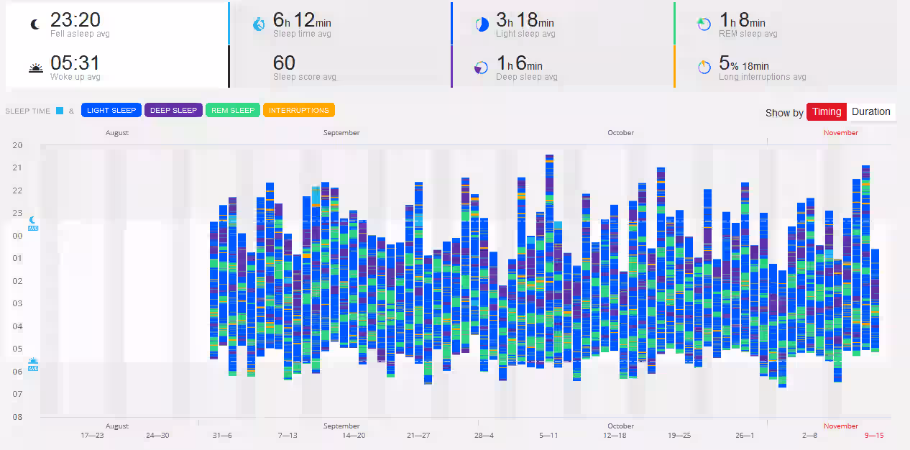Select the week 31—6 label
The image size is (910, 450).
coord(222,436)
